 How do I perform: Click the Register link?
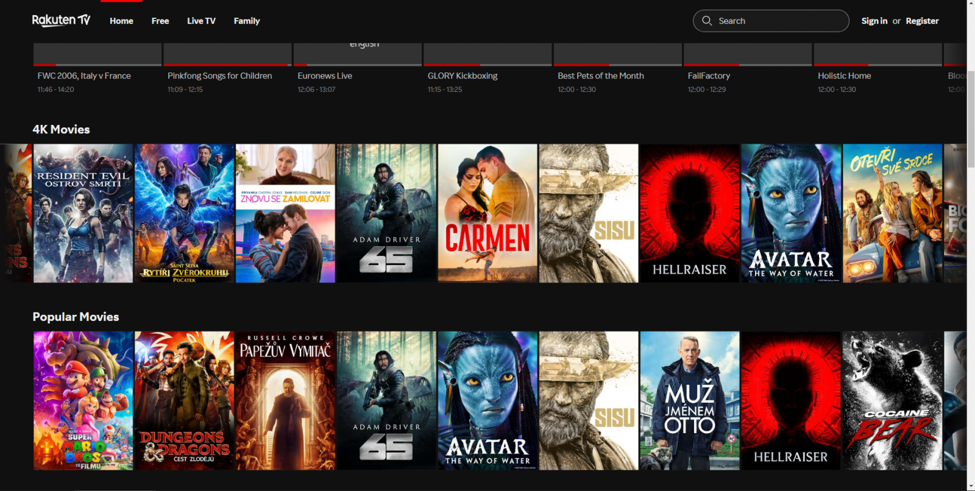coord(922,21)
